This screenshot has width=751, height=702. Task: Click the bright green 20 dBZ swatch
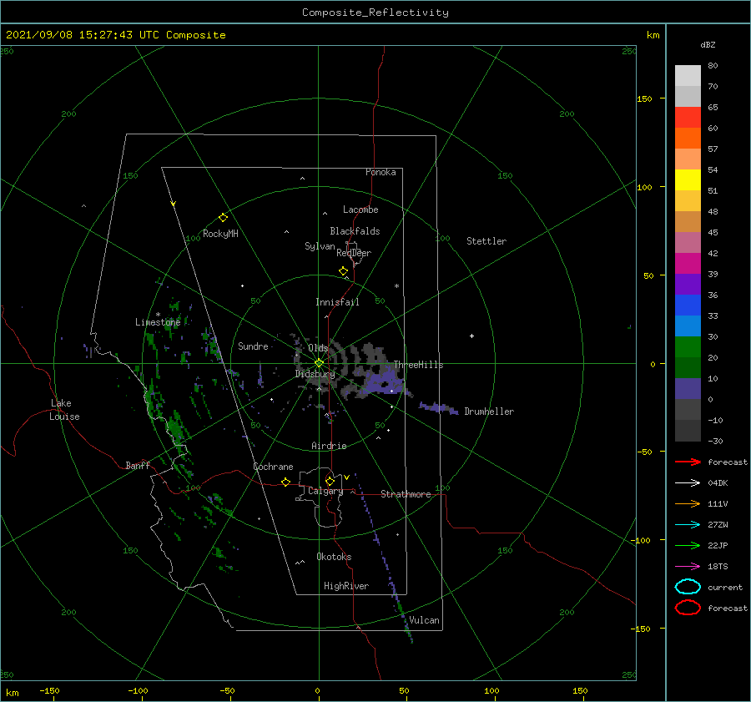pyautogui.click(x=688, y=346)
